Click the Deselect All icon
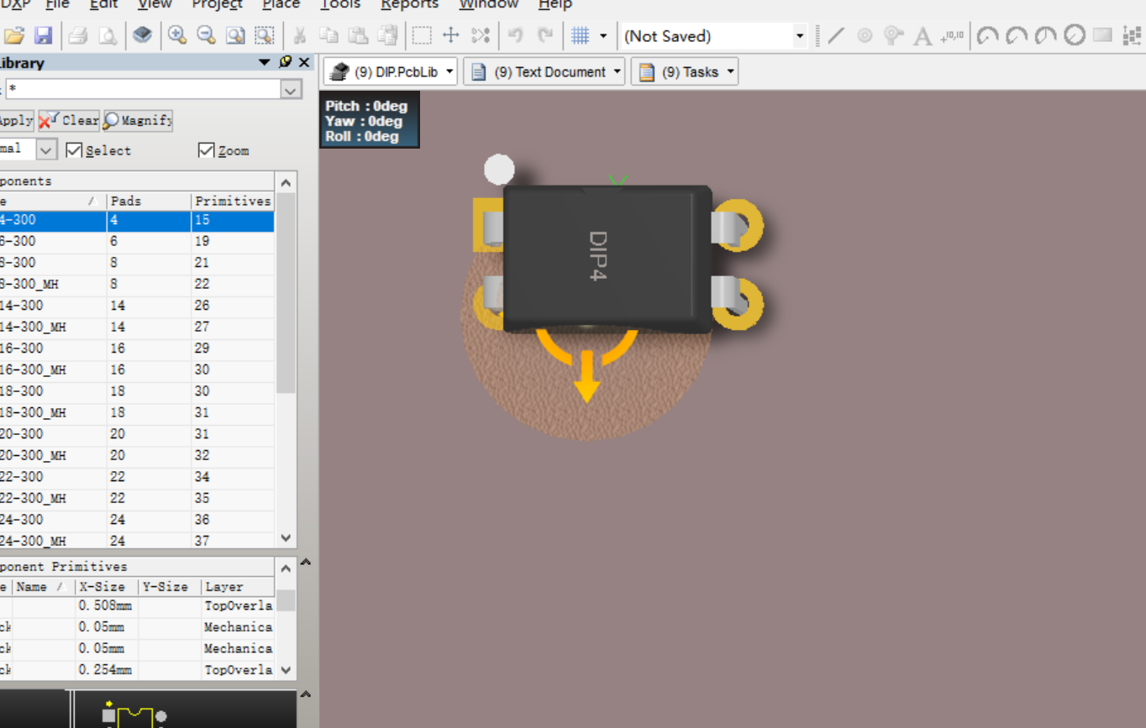The height and width of the screenshot is (728, 1146). pyautogui.click(x=481, y=35)
